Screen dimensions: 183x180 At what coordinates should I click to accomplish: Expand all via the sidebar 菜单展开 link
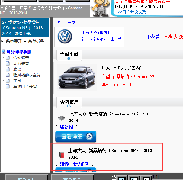click(14, 41)
